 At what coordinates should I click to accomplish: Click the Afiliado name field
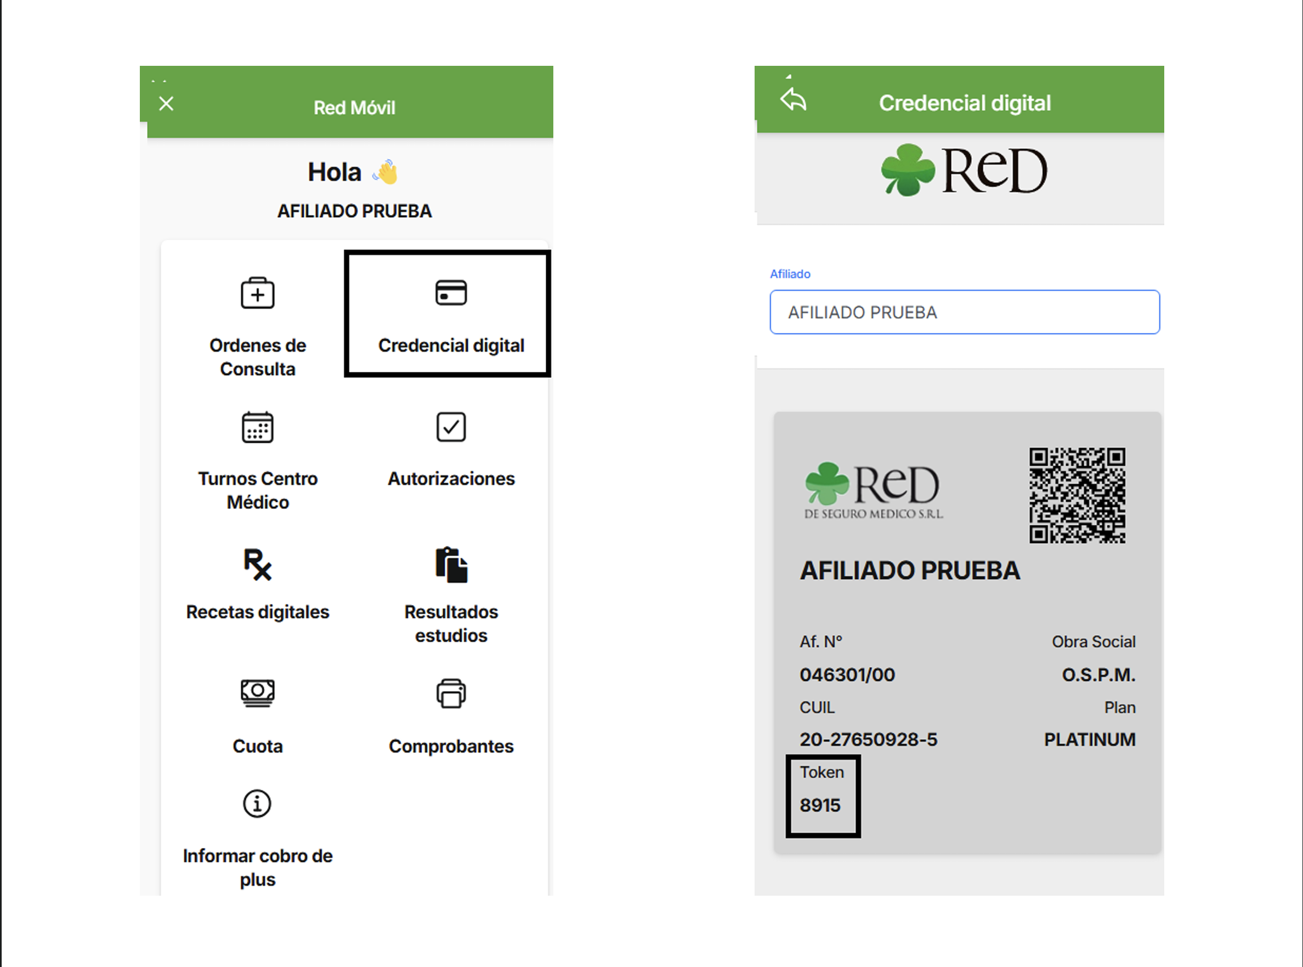tap(965, 312)
